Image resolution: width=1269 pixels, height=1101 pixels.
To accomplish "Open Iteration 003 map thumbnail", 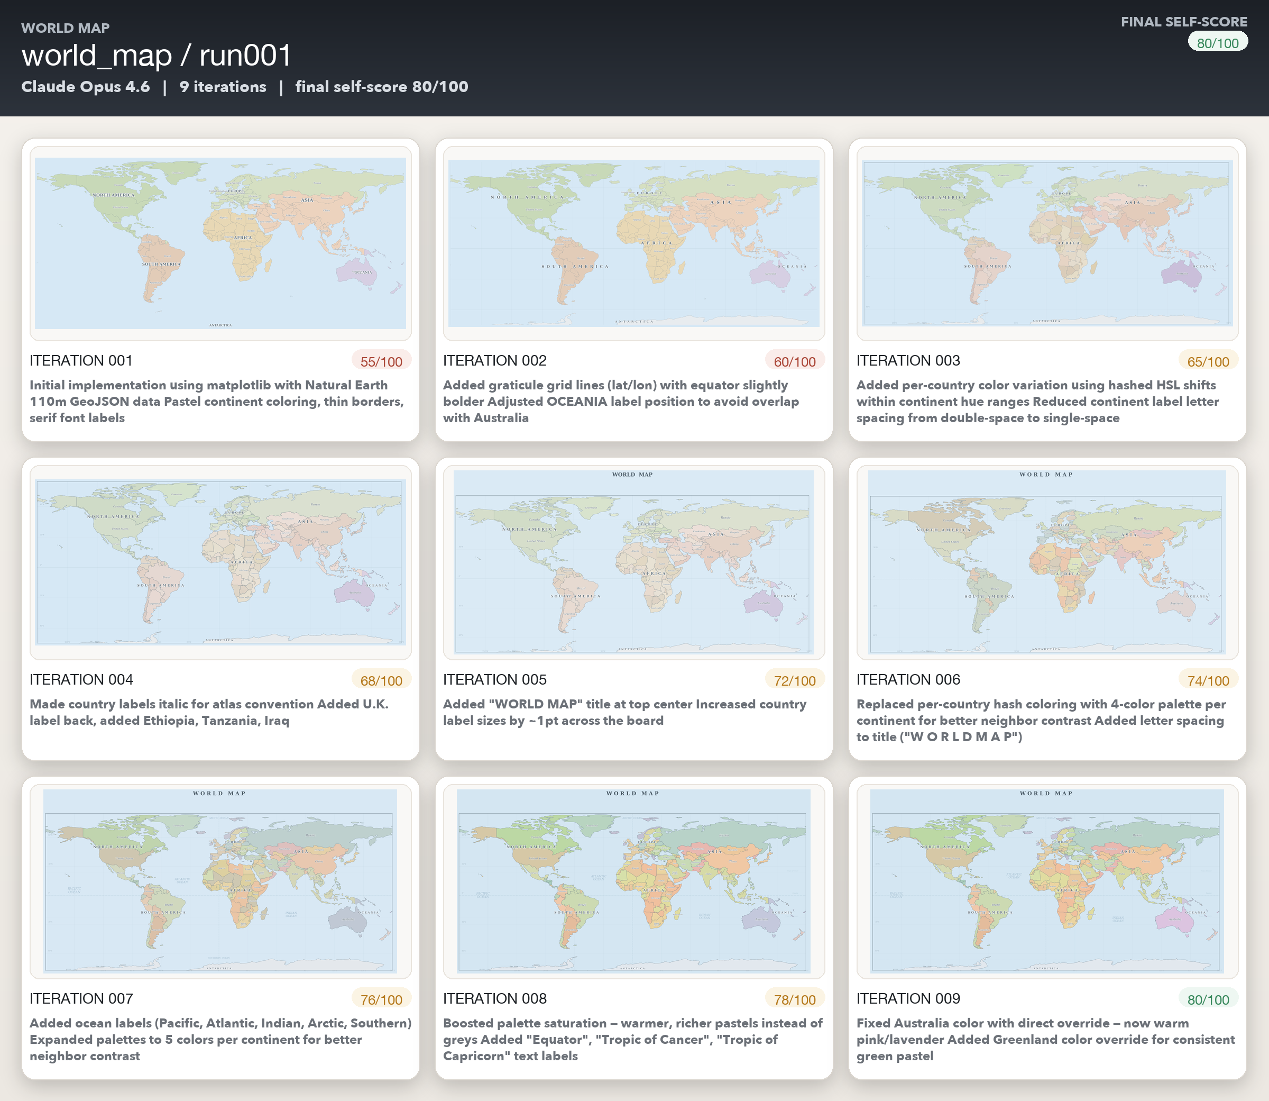I will [1047, 243].
